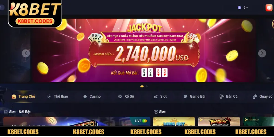Click the Xổ Số lottery ball icon
The width and height of the screenshot is (274, 137).
120,97
